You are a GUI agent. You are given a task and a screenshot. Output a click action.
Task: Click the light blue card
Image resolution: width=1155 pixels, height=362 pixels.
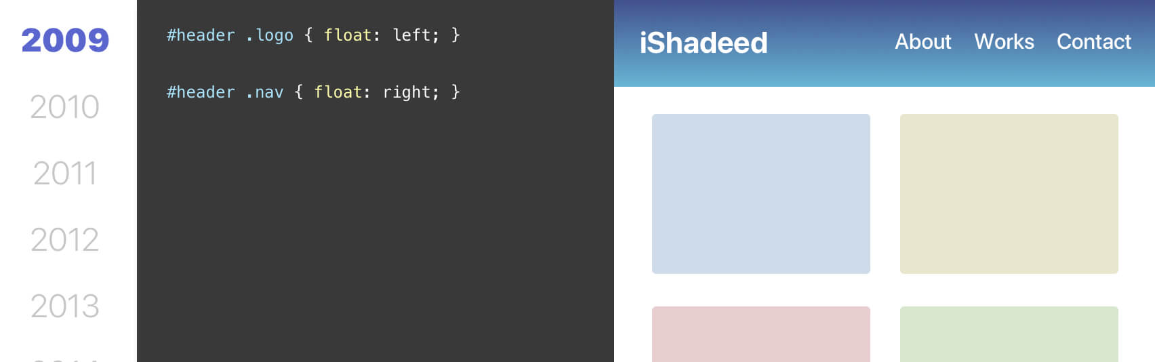[x=761, y=194]
